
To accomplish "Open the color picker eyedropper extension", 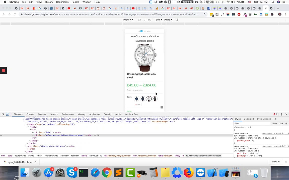I will tap(245, 14).
